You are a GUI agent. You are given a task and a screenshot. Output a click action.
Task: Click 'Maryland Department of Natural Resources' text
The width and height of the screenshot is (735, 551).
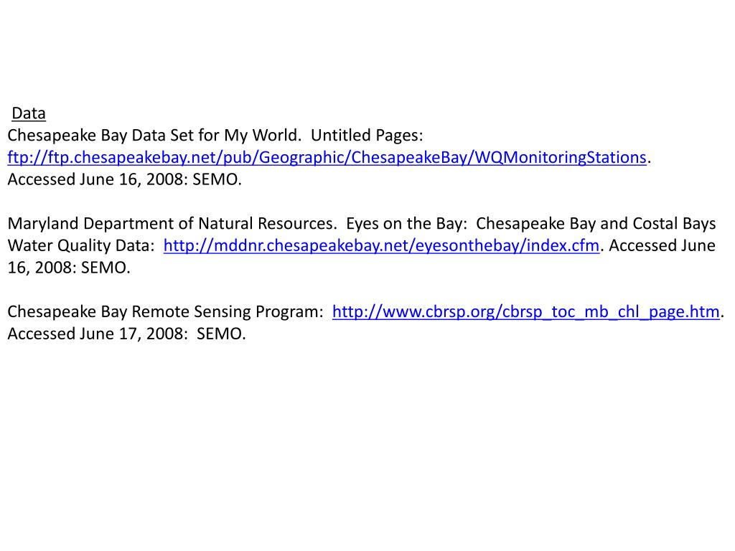[172, 224]
